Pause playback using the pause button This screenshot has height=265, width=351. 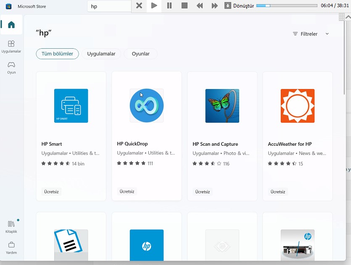pyautogui.click(x=169, y=6)
